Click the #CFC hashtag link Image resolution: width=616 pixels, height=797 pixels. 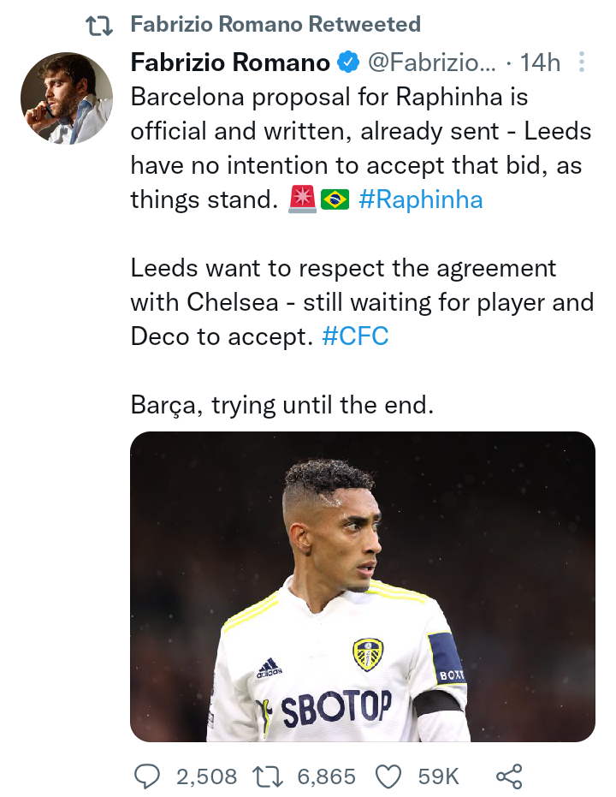click(355, 336)
